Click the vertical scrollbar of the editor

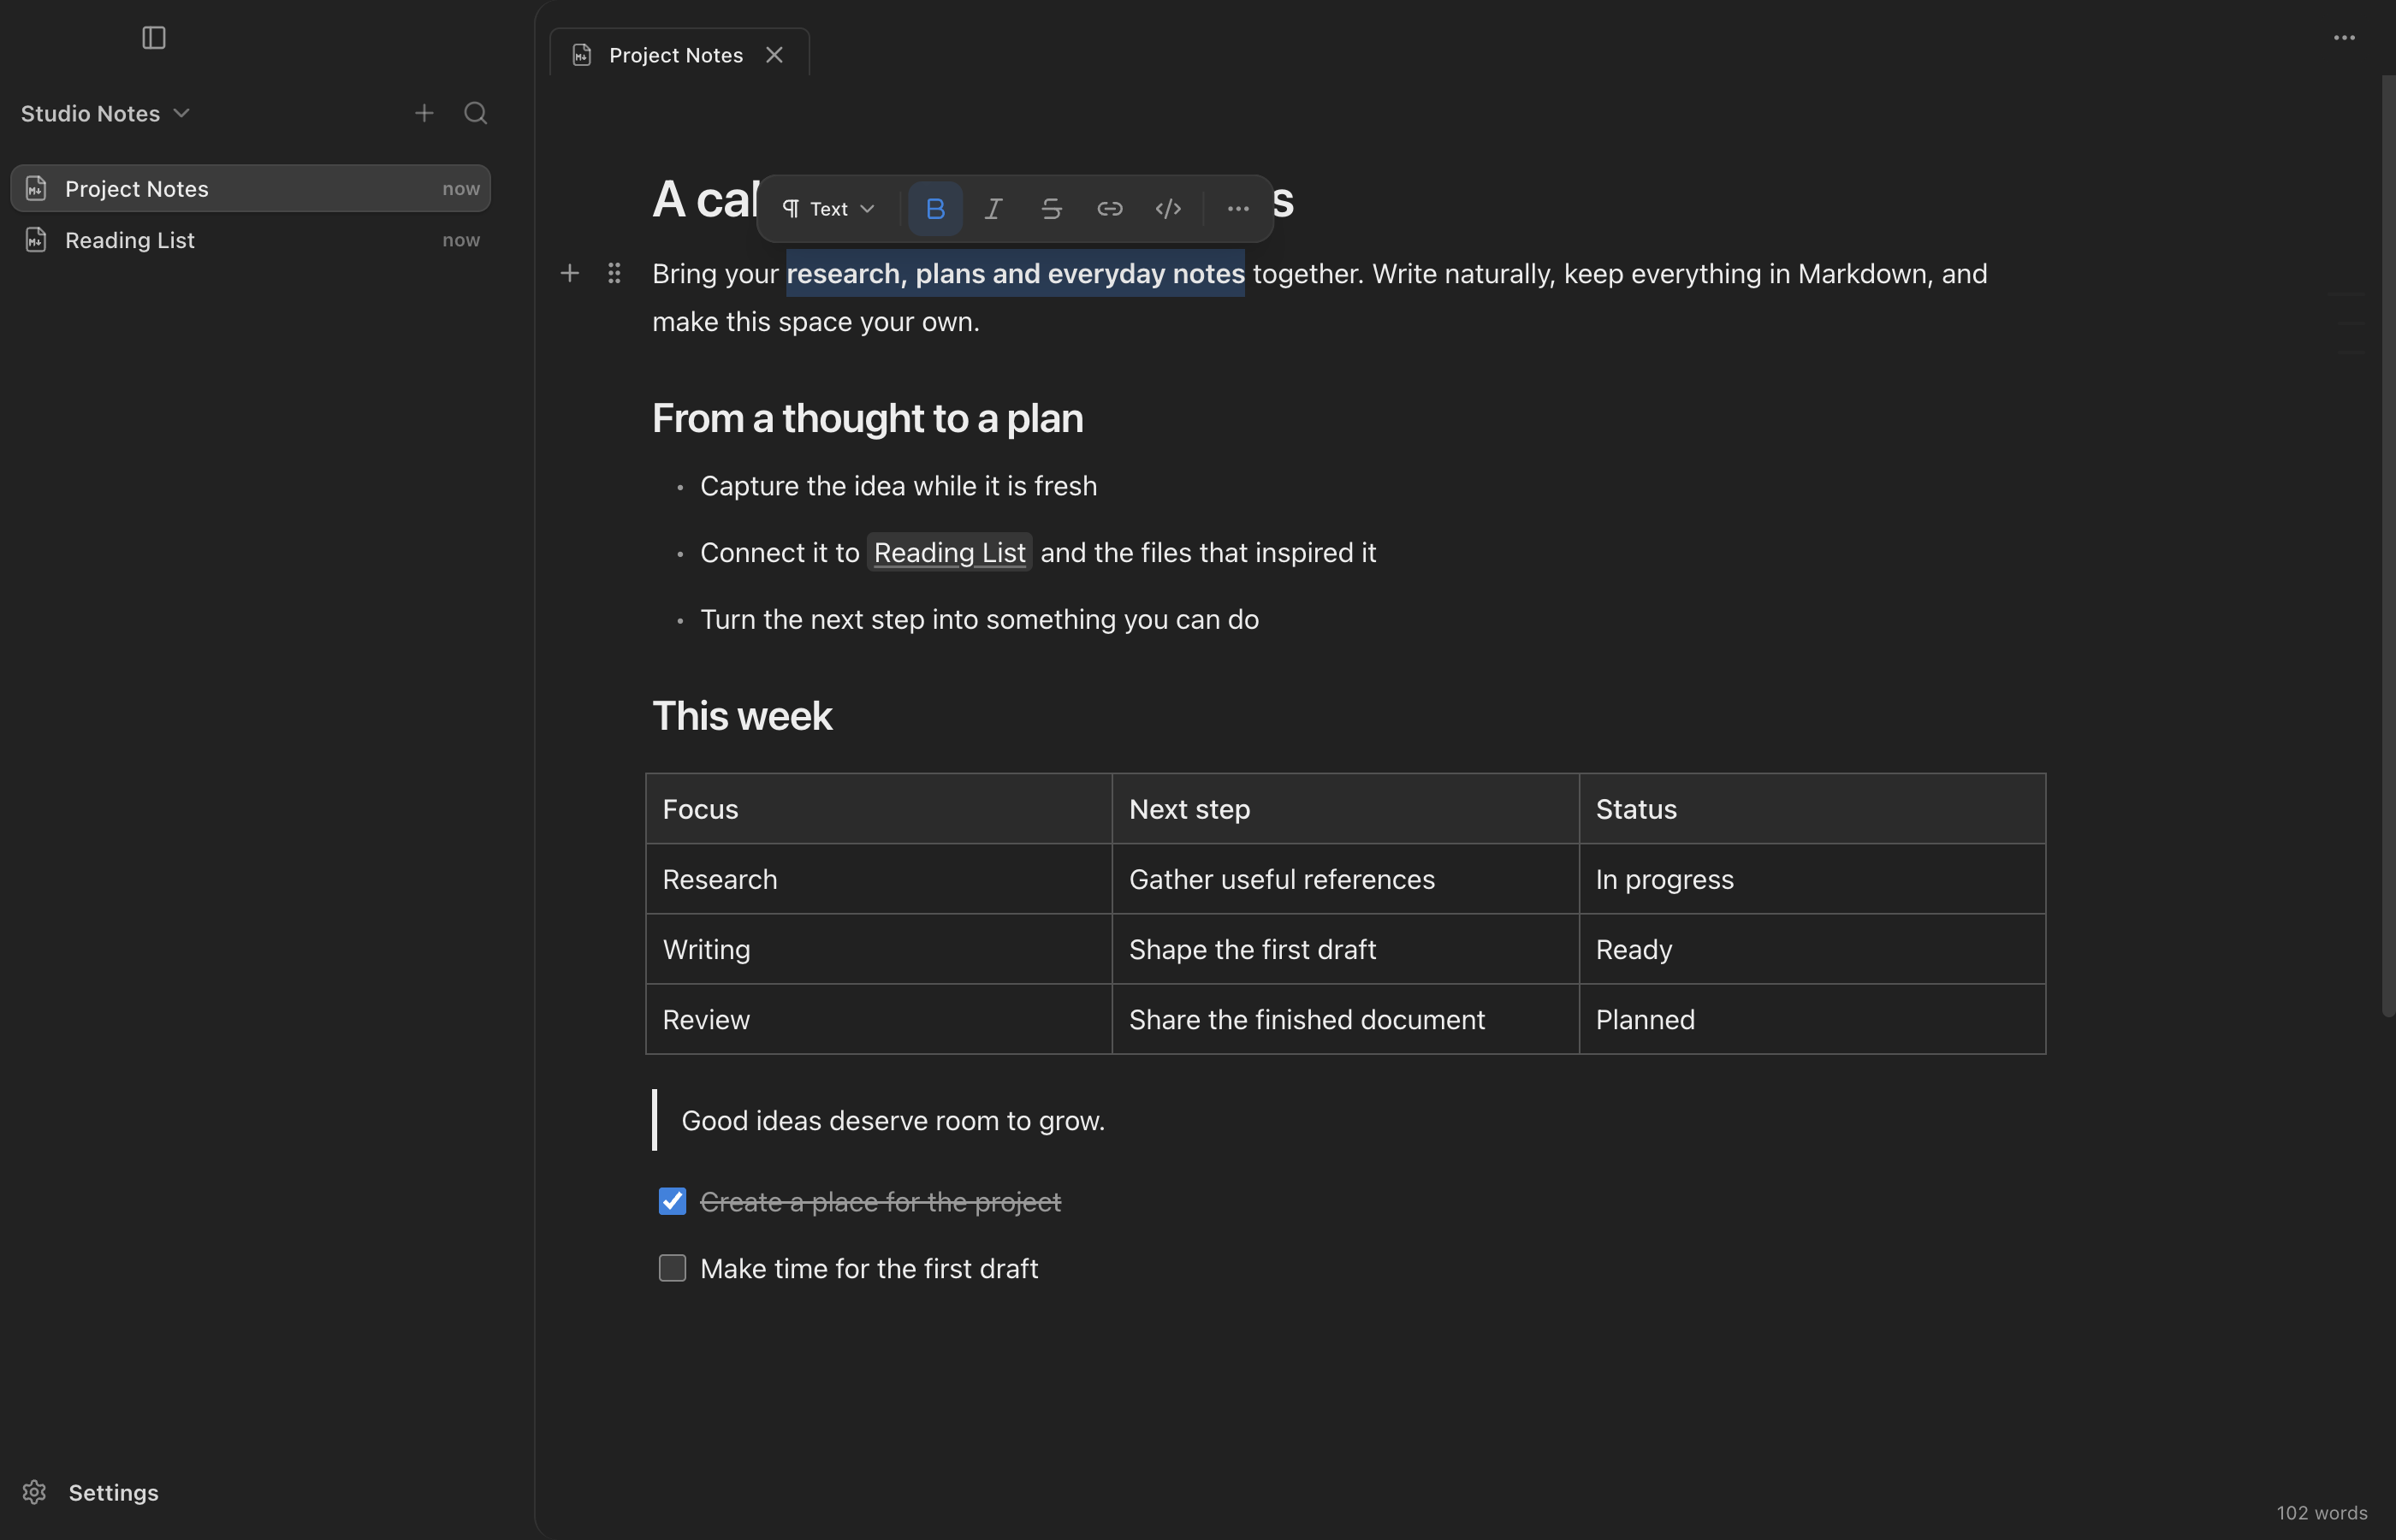click(2388, 545)
